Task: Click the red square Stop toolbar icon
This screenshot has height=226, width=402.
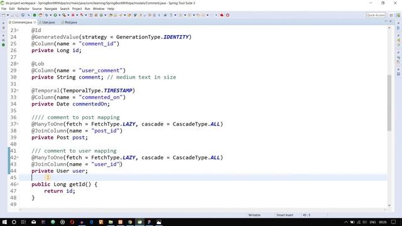Action: pyautogui.click(x=73, y=15)
